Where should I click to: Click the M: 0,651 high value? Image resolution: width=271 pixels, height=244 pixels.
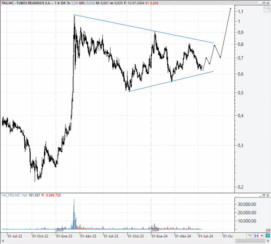[102, 3]
